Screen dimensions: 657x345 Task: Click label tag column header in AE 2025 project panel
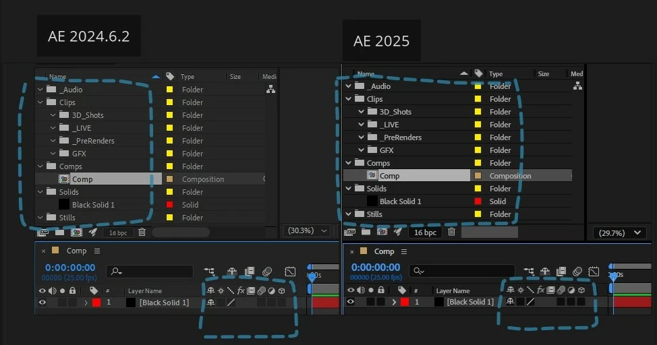point(478,73)
